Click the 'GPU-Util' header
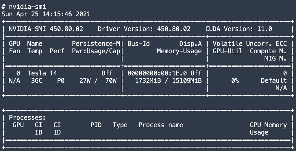The image size is (296, 151). (227, 51)
